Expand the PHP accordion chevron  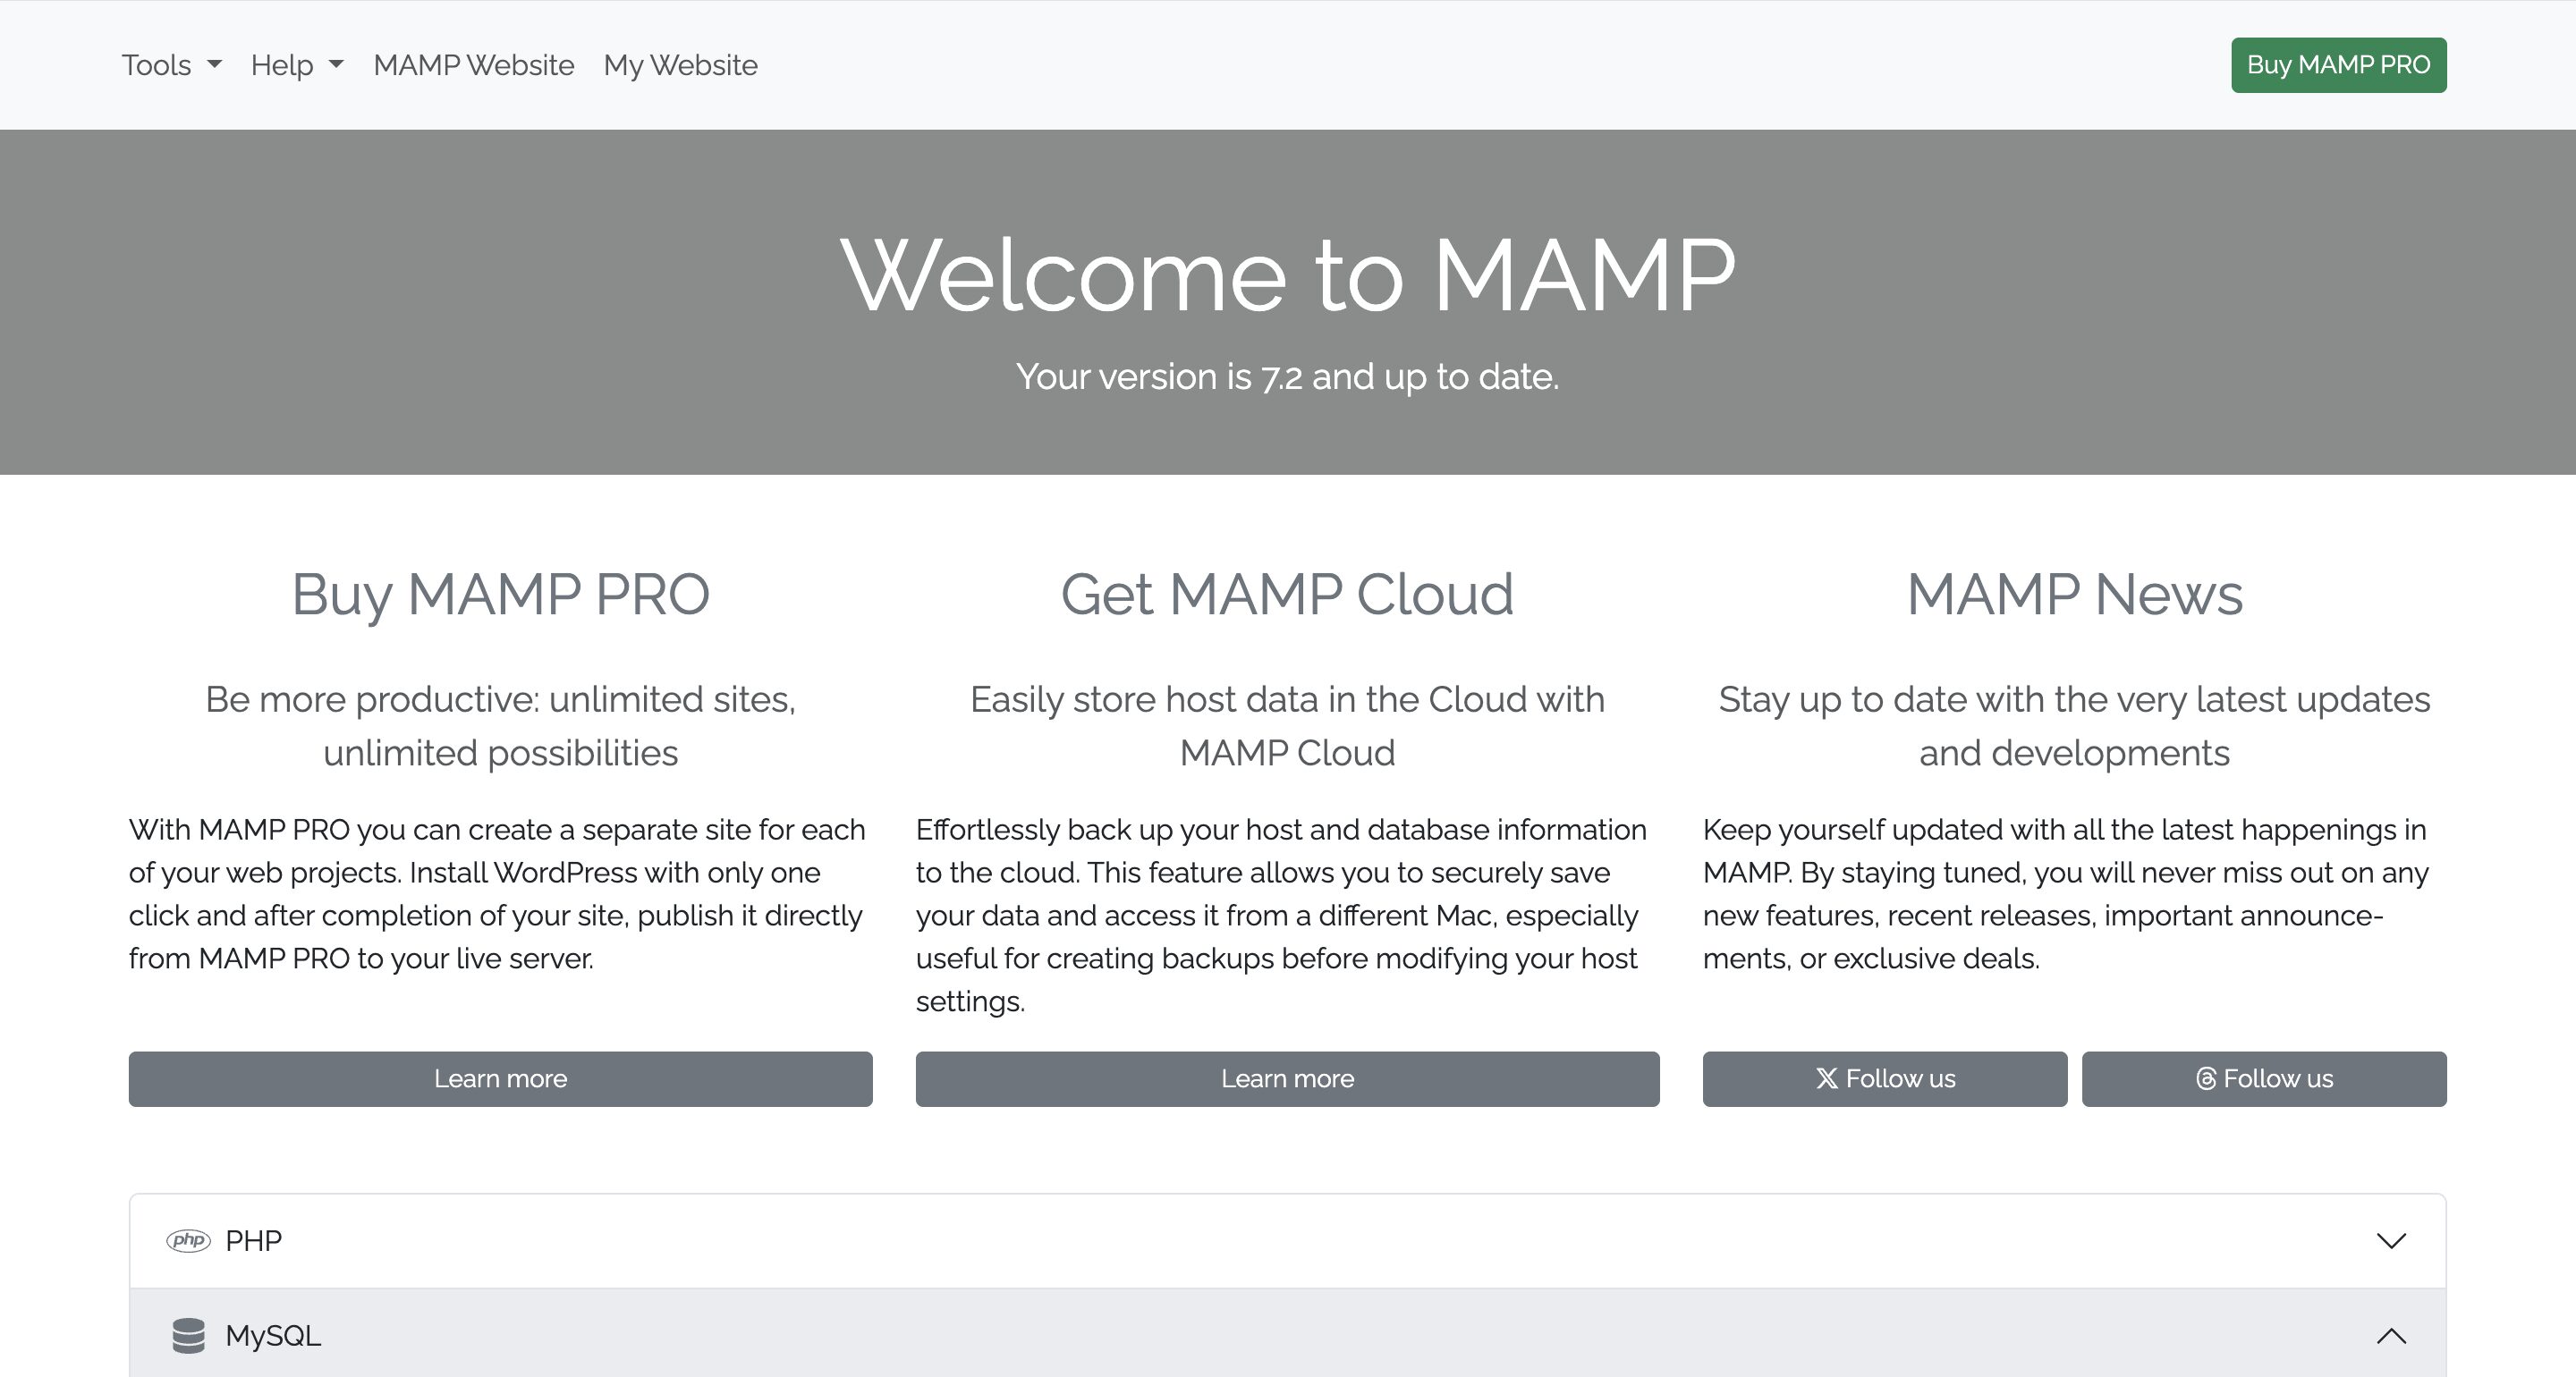pos(2391,1240)
